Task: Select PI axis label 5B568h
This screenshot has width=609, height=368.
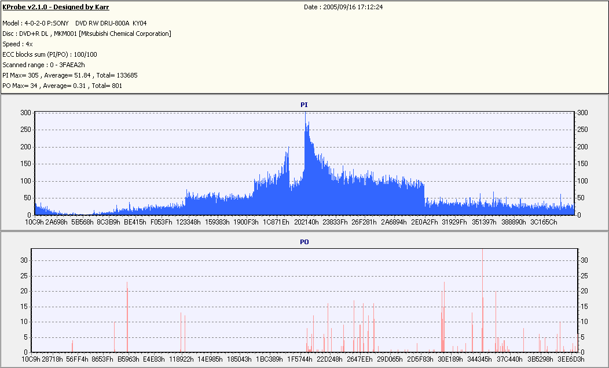Action: (82, 222)
